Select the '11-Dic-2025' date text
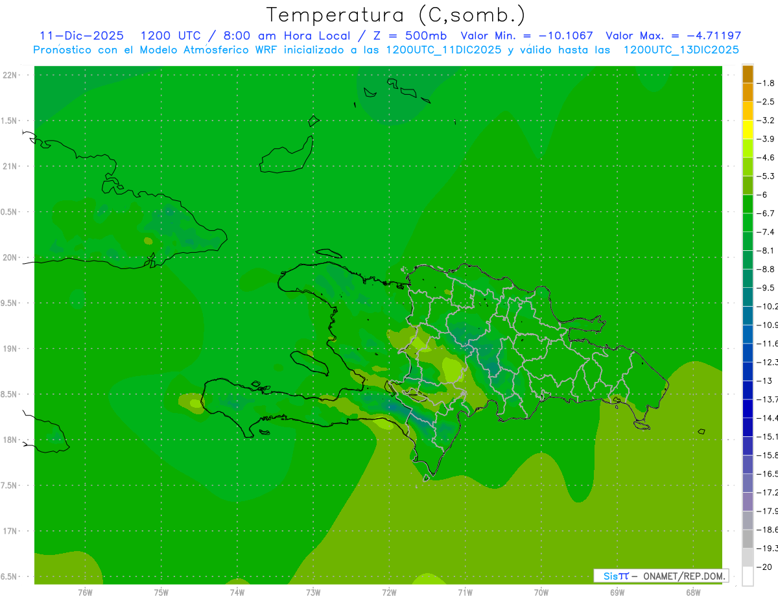 tap(82, 36)
